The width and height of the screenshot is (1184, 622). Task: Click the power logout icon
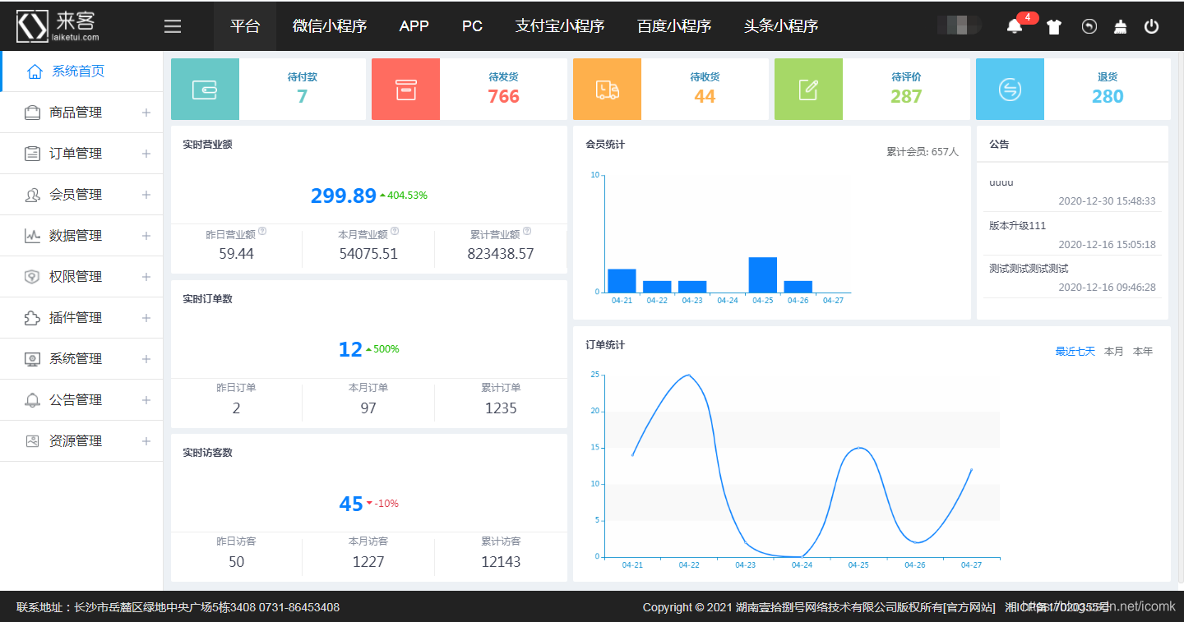(1152, 26)
